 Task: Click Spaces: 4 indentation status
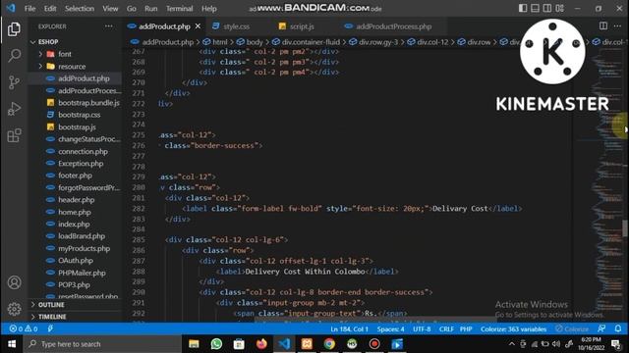click(x=390, y=329)
